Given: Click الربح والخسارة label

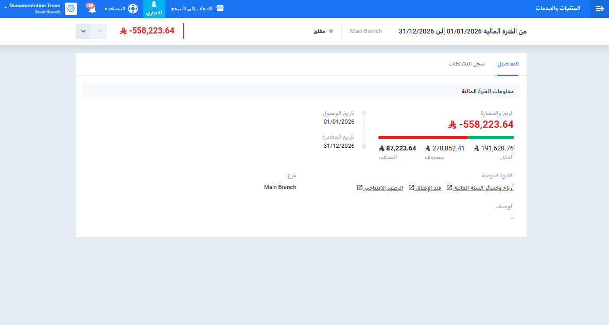Looking at the screenshot, I should (x=497, y=113).
